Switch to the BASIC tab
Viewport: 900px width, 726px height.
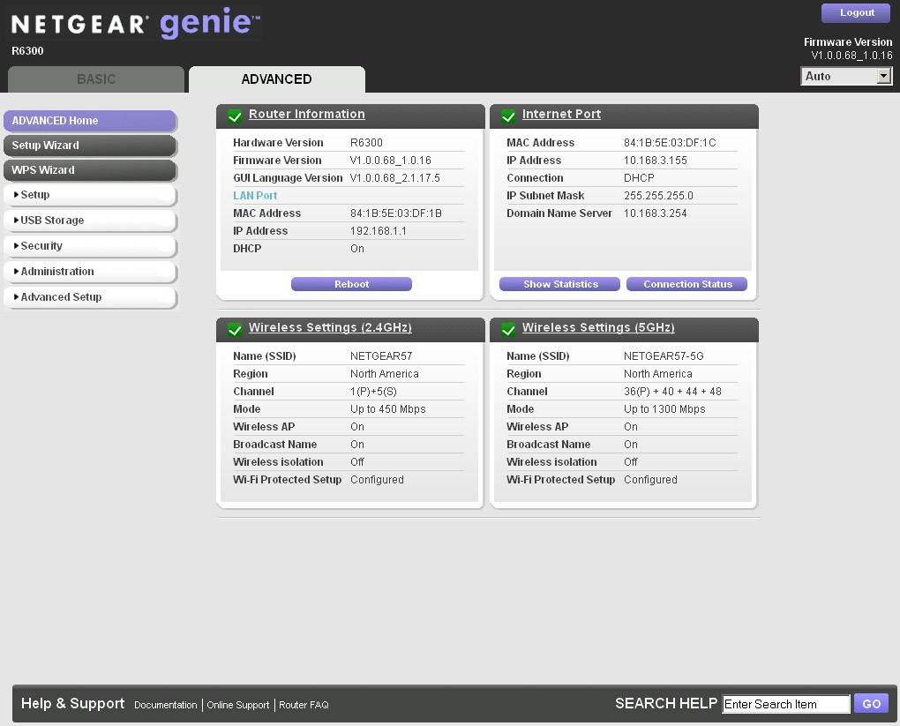click(96, 79)
